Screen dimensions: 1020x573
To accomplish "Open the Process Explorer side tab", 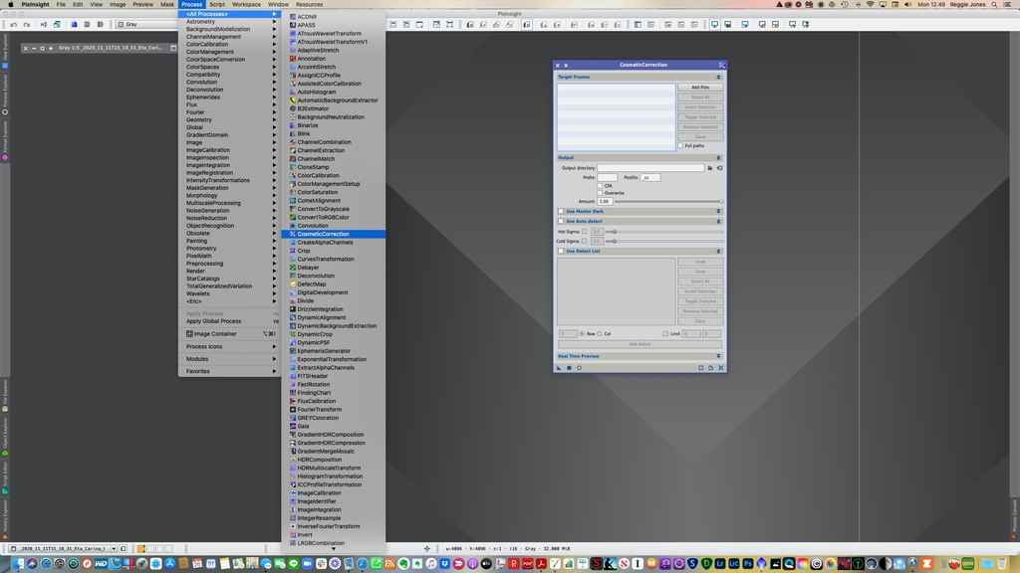I will [x=5, y=95].
